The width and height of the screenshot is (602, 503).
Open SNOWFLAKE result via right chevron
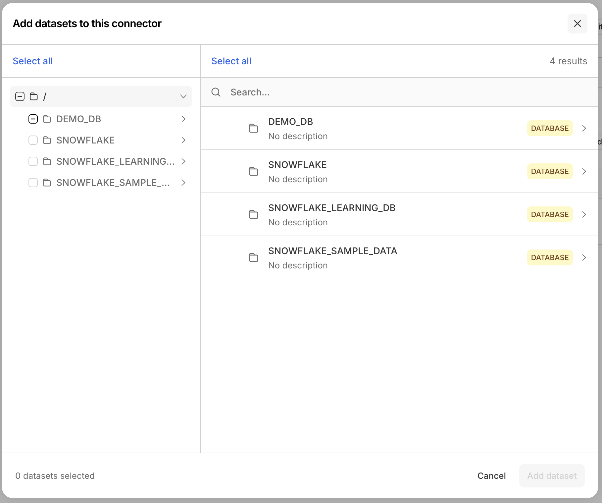[x=584, y=171]
